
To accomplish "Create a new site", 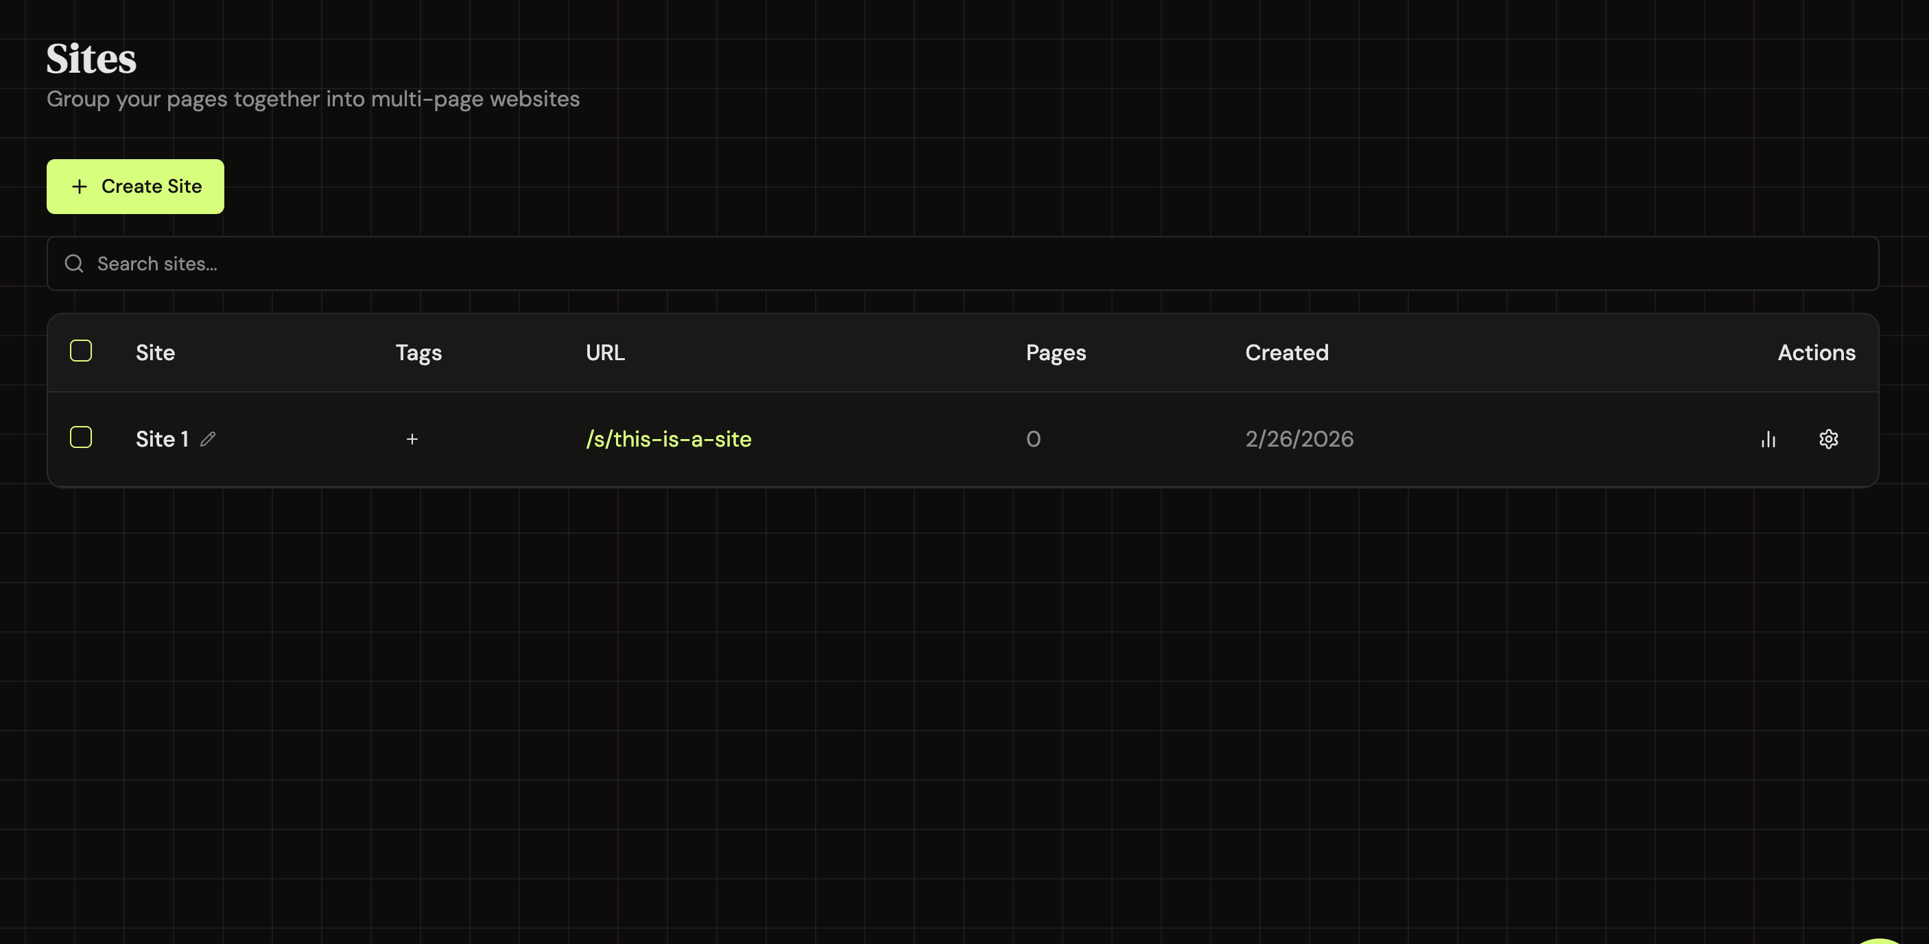I will tap(136, 187).
